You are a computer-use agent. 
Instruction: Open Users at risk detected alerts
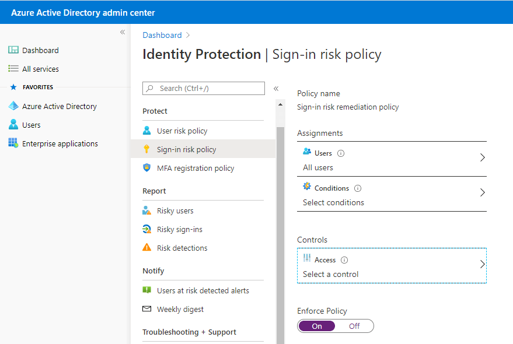coord(203,290)
